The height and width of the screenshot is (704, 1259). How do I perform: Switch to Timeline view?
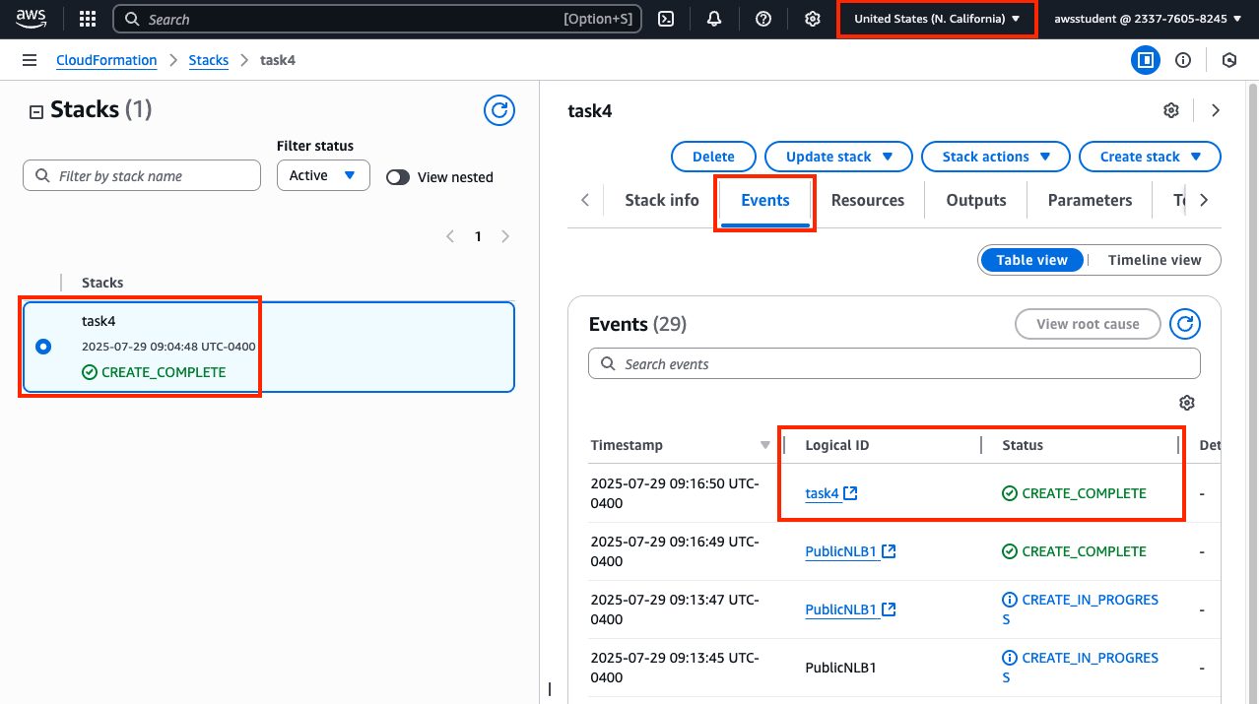[x=1155, y=260]
